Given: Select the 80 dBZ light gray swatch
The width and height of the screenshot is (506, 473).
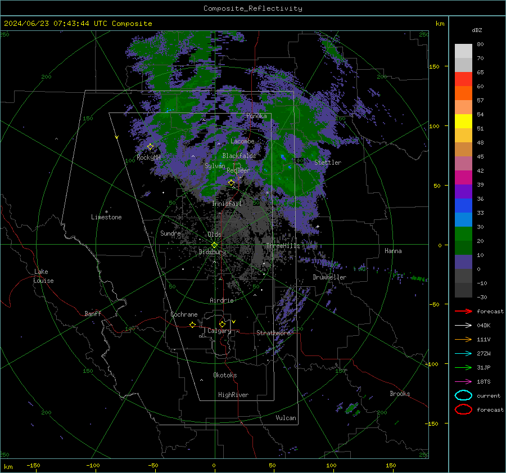Looking at the screenshot, I should click(463, 51).
